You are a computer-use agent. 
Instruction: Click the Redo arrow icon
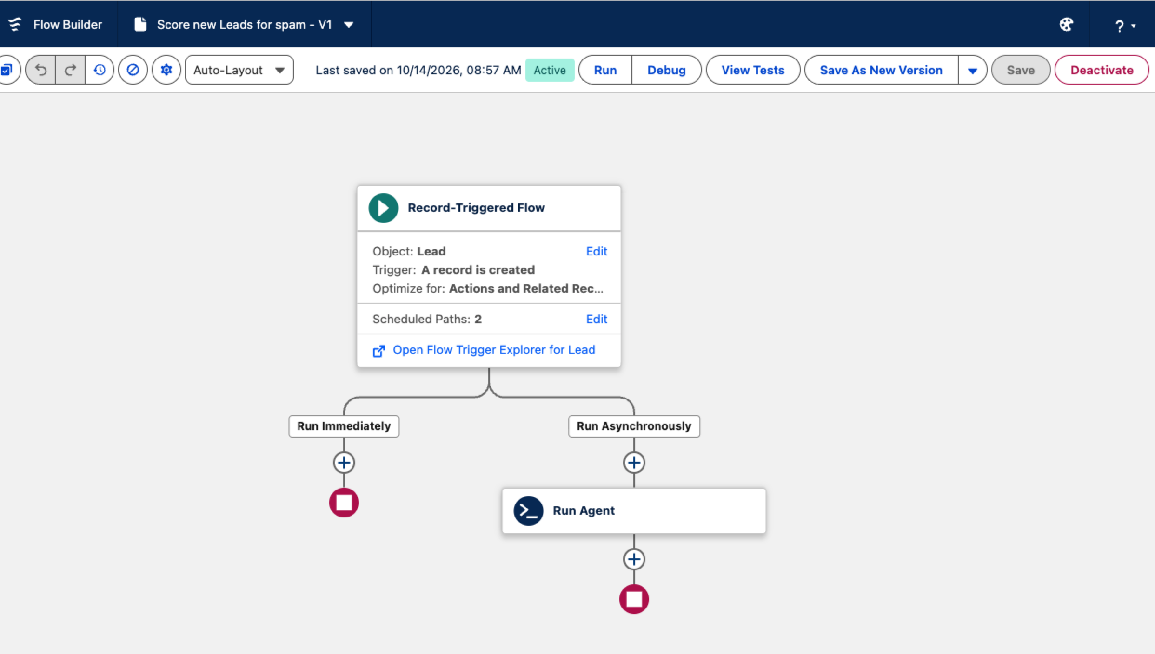[x=70, y=70]
